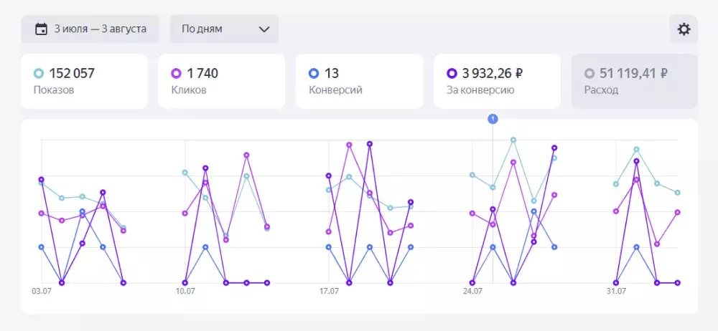Click the 31.07 date label on the axis
Image resolution: width=718 pixels, height=331 pixels.
click(x=616, y=292)
